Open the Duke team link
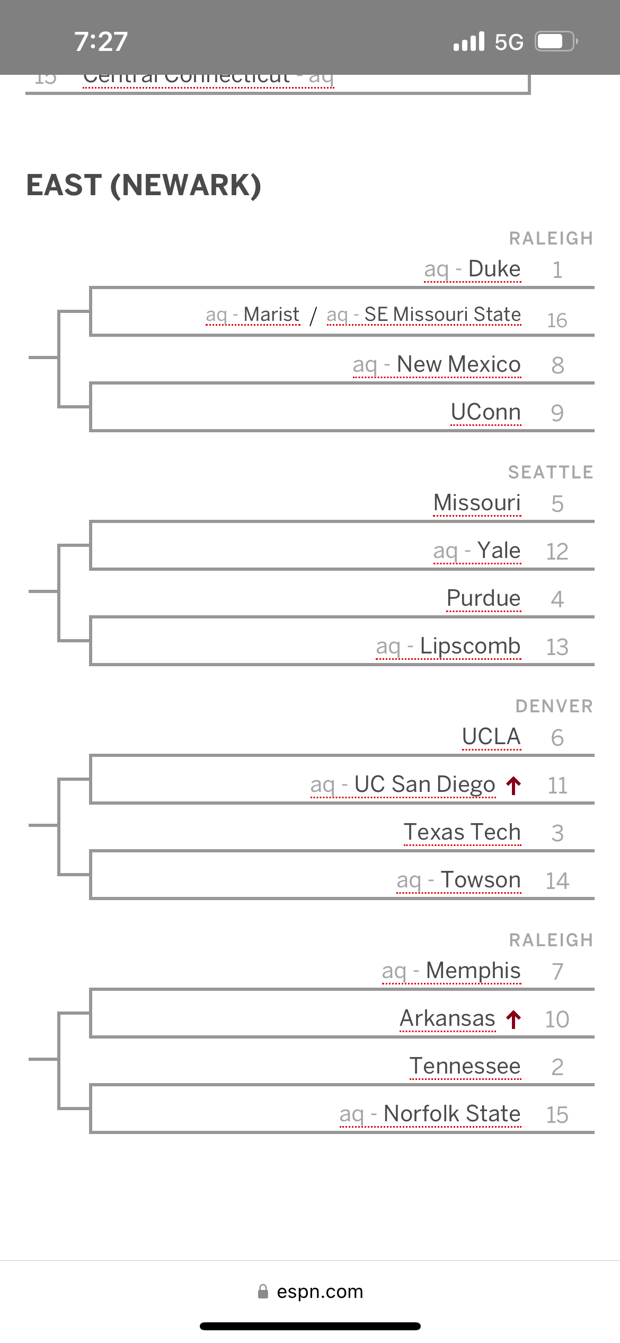Image resolution: width=620 pixels, height=1343 pixels. tap(494, 269)
